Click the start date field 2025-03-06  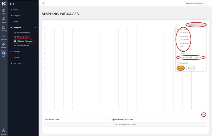point(183,58)
